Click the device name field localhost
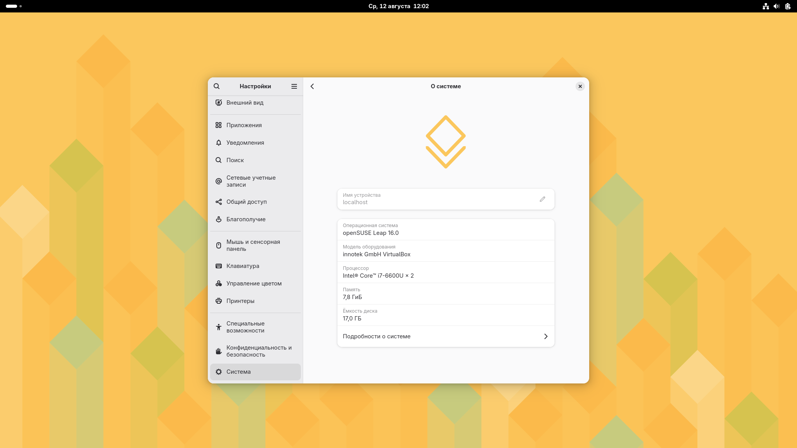Viewport: 797px width, 448px height. click(x=446, y=199)
